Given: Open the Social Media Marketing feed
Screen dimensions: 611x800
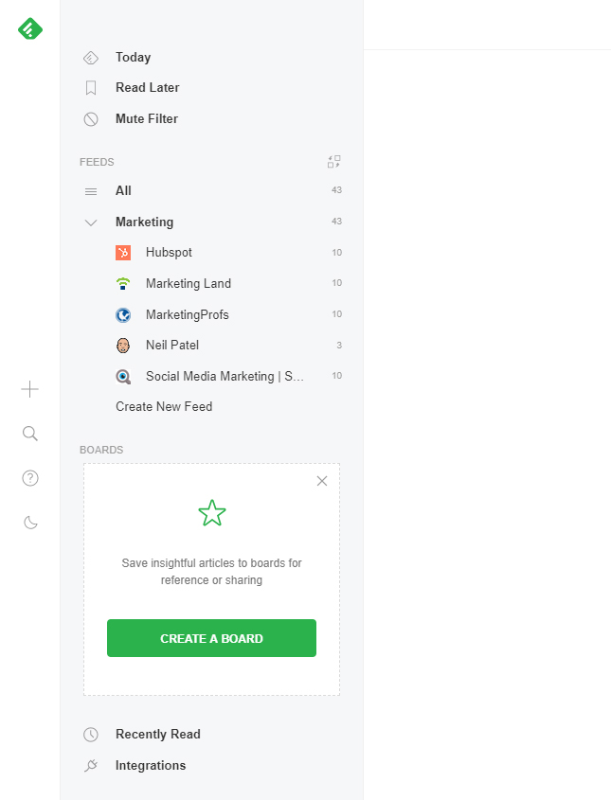Looking at the screenshot, I should (x=225, y=376).
